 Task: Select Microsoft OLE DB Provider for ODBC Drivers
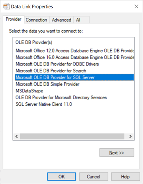(75, 64)
